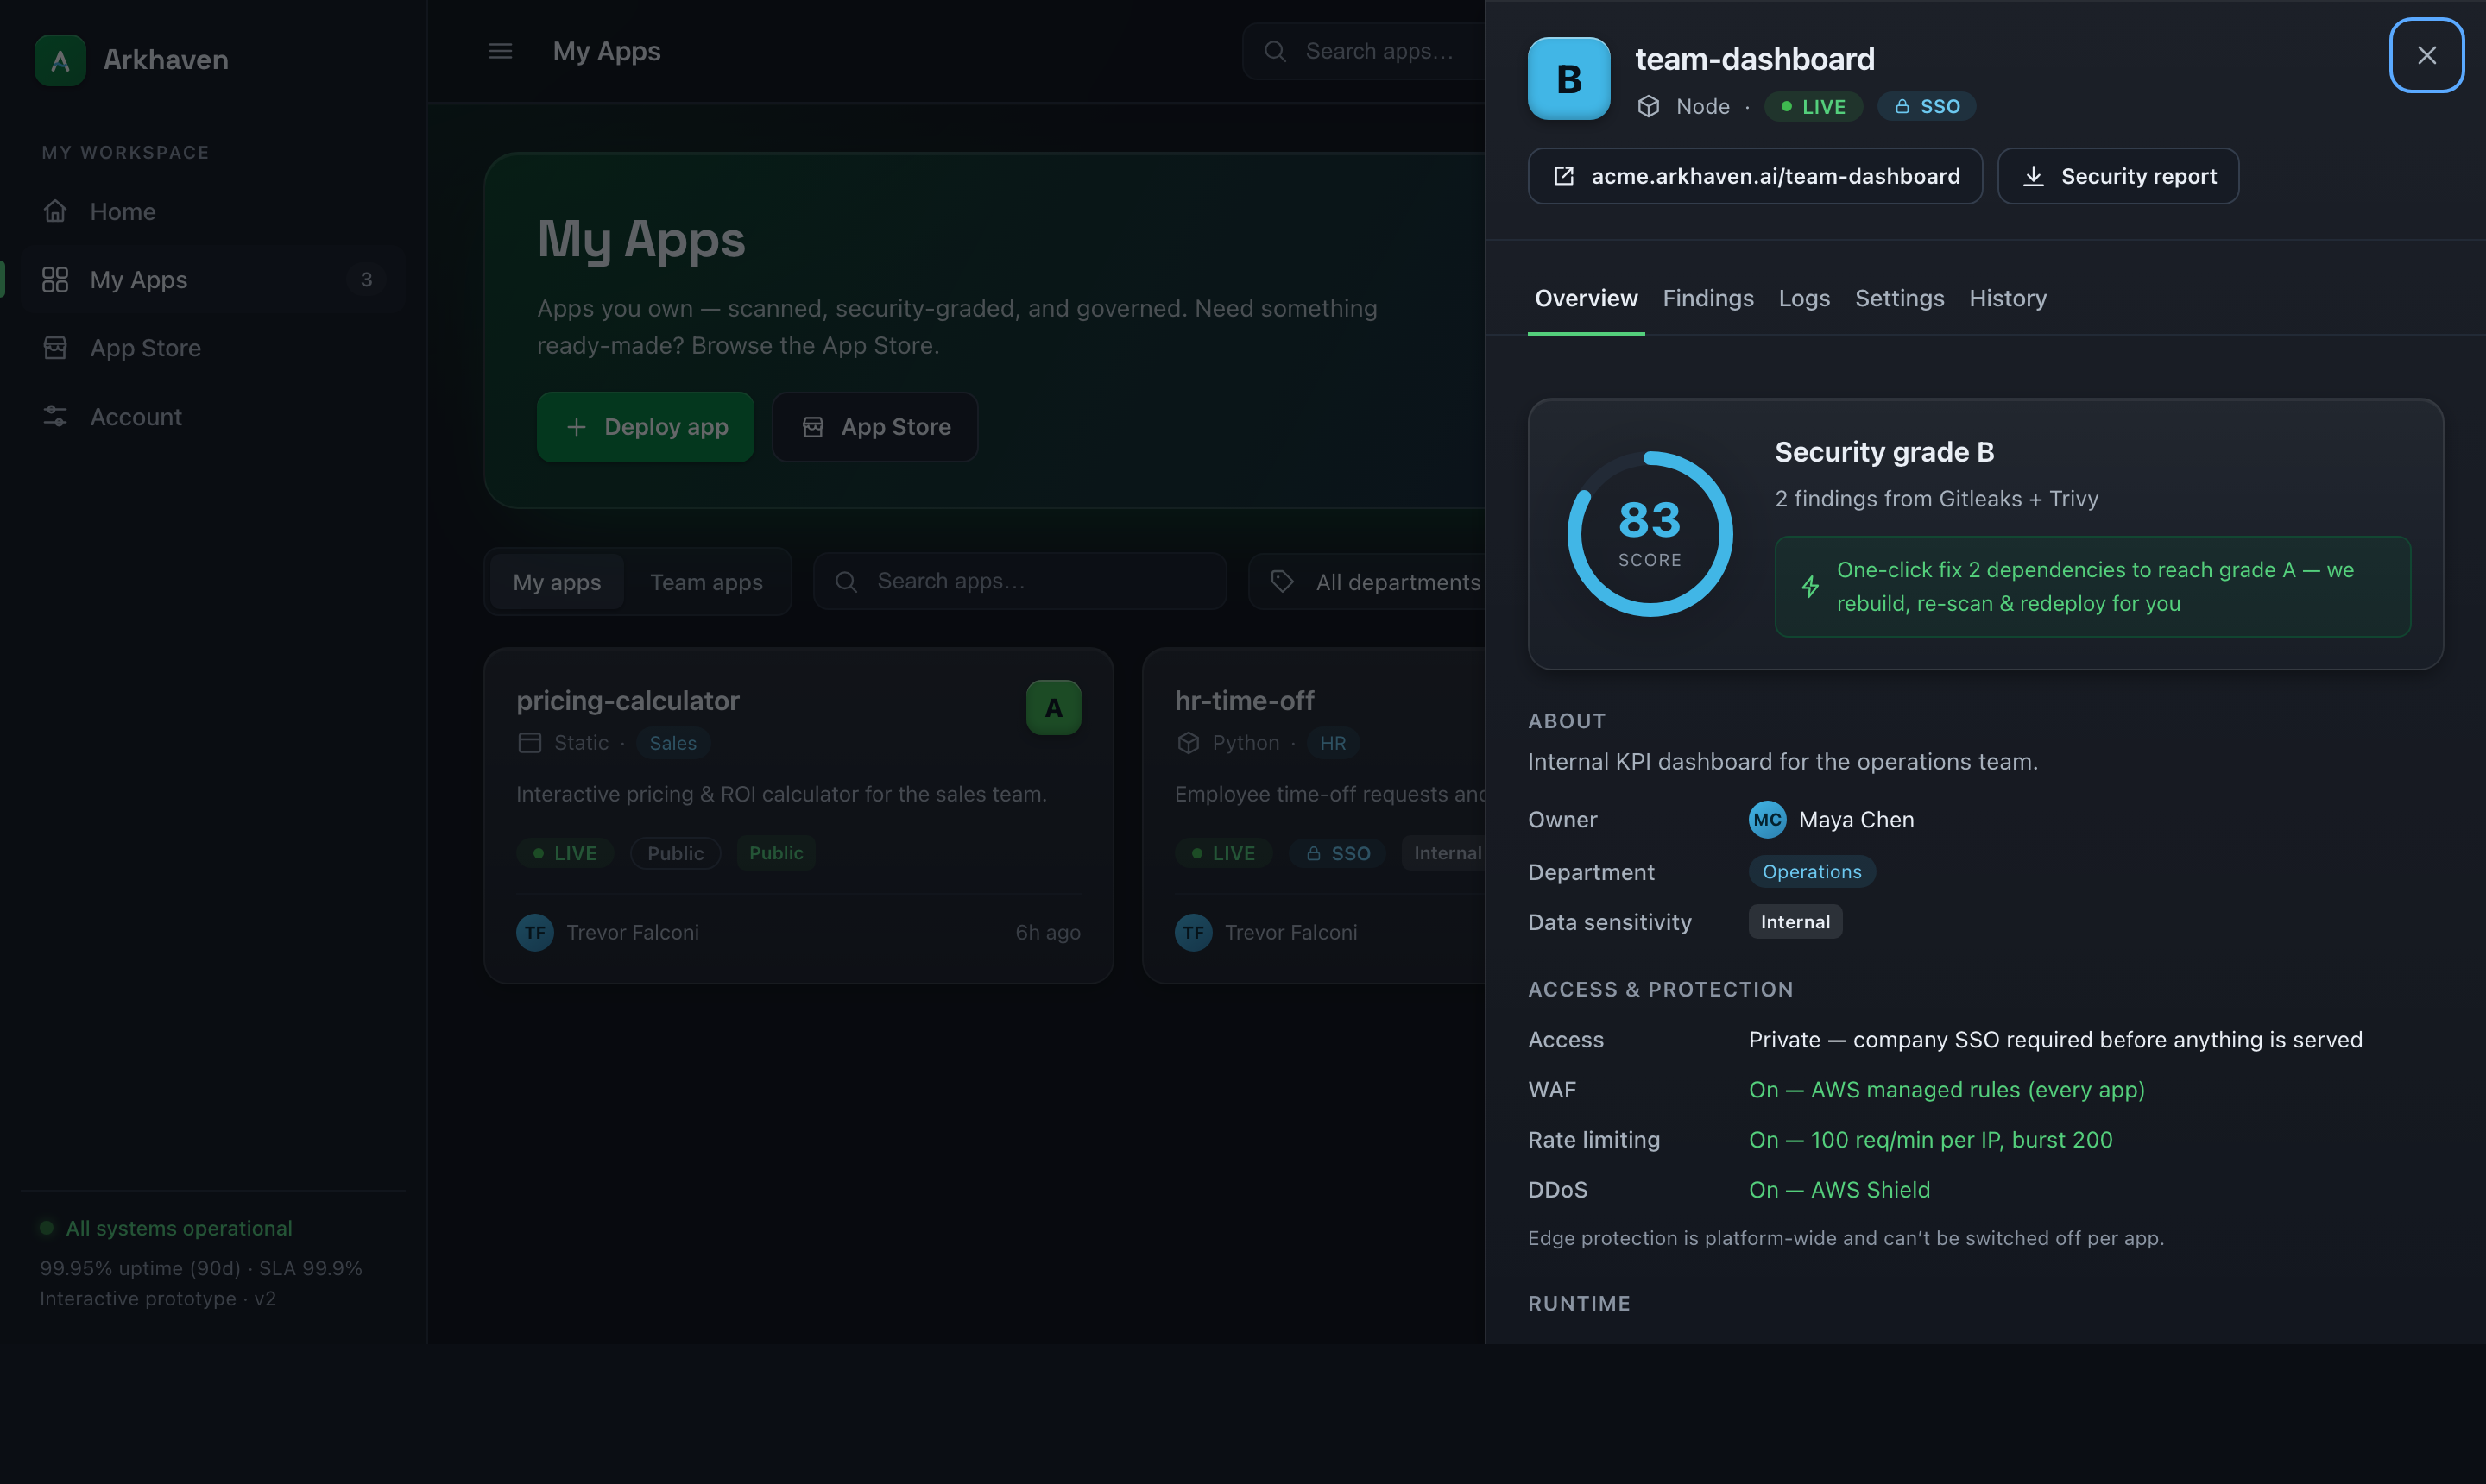Click the download icon on Security report
The height and width of the screenshot is (1484, 2486).
[x=2033, y=176]
